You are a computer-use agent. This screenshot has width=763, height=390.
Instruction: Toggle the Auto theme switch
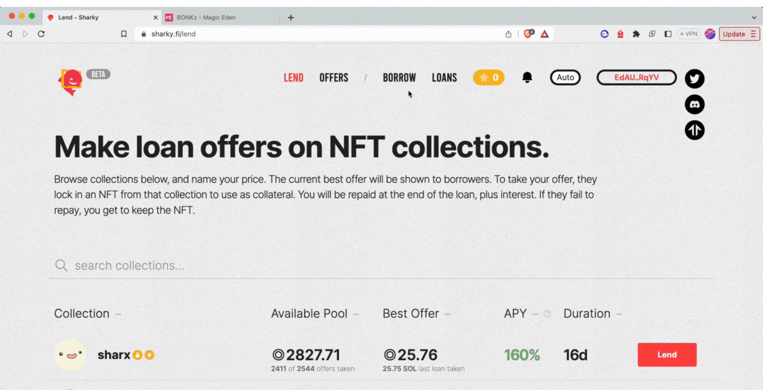(565, 77)
